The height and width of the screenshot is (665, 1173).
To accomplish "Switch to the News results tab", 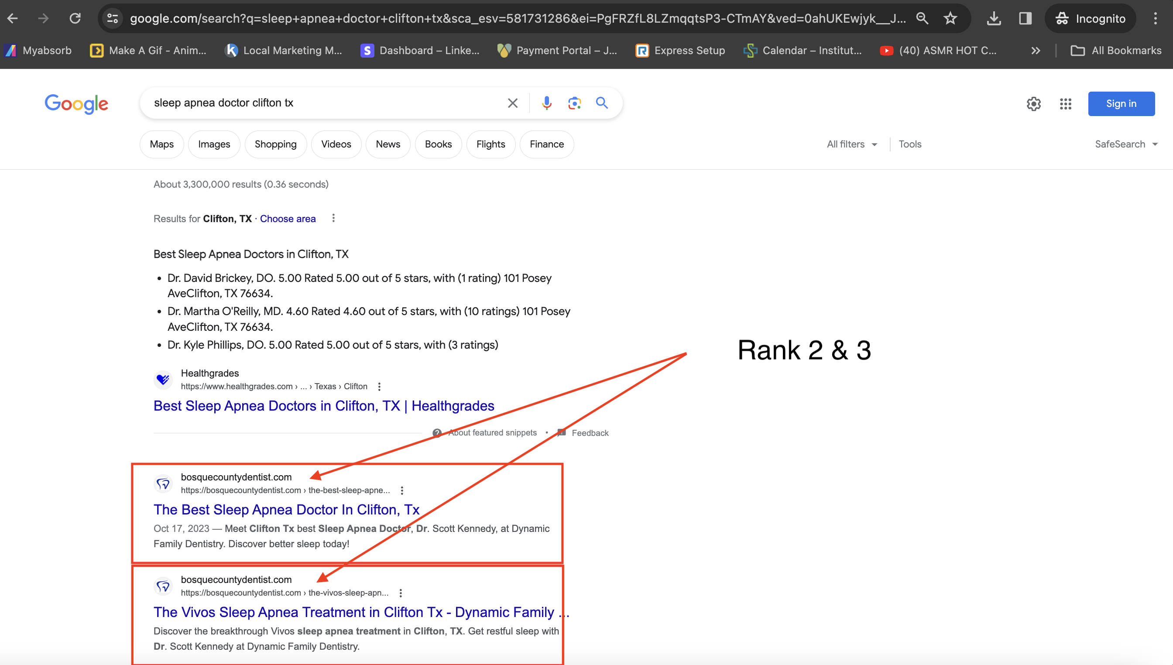I will coord(388,144).
